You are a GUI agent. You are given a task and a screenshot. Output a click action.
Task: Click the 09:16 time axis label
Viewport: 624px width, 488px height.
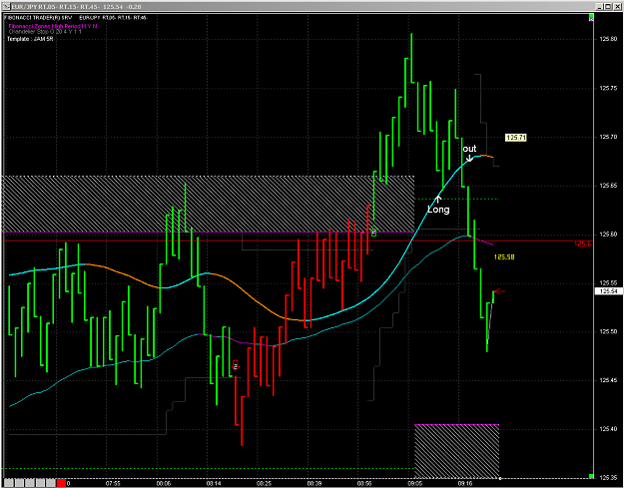pyautogui.click(x=465, y=484)
